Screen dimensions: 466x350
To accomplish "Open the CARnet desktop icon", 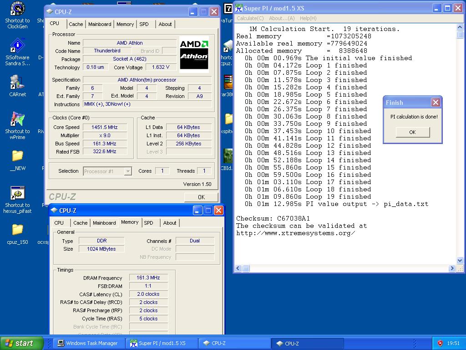I will pyautogui.click(x=18, y=86).
